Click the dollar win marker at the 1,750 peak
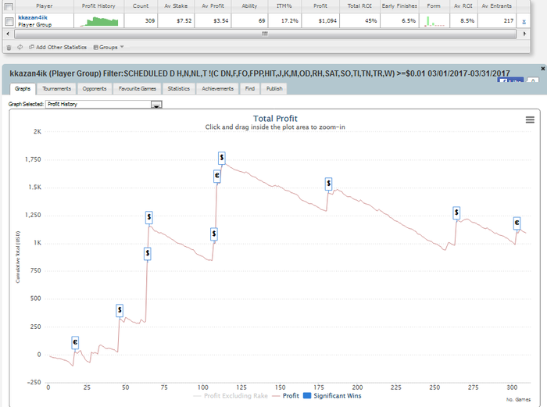The height and width of the screenshot is (407, 547). pos(221,158)
